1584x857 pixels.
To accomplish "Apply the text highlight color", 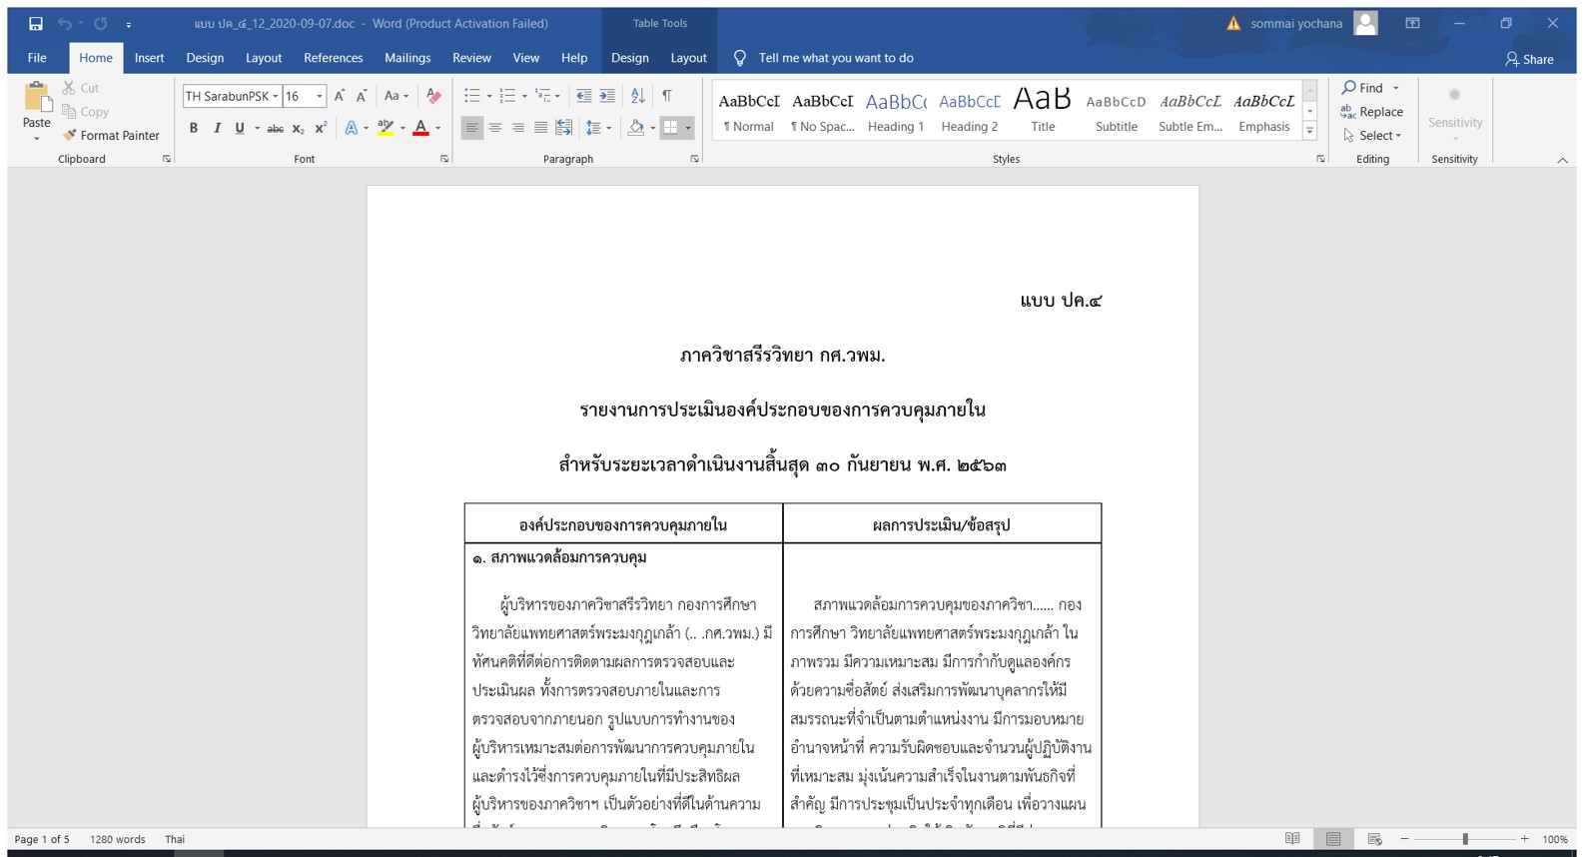I will 385,128.
